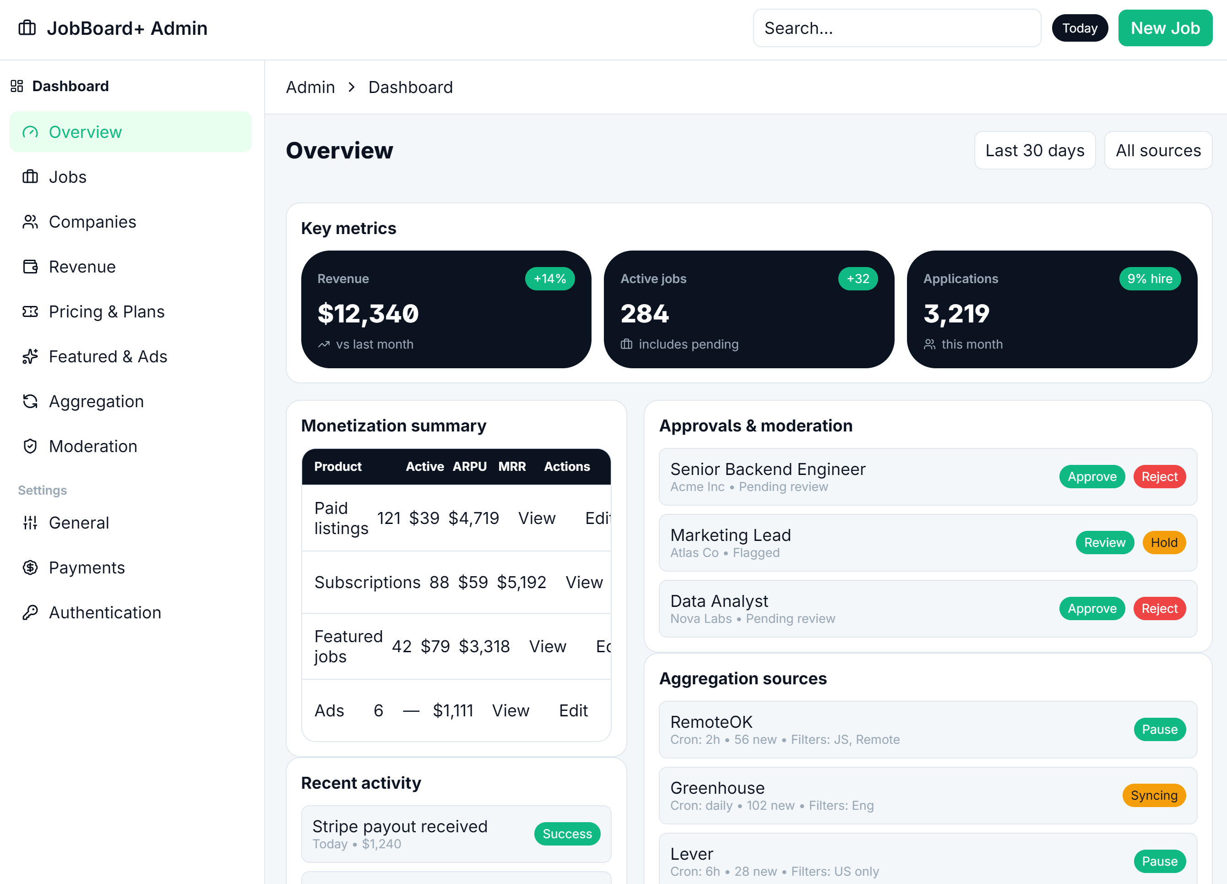Put the Marketing Lead job on Hold
1227x884 pixels.
tap(1164, 542)
